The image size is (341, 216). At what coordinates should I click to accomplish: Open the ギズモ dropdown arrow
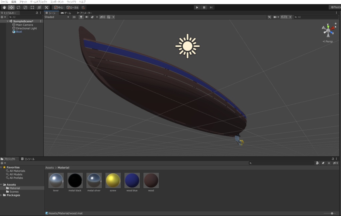click(x=290, y=17)
